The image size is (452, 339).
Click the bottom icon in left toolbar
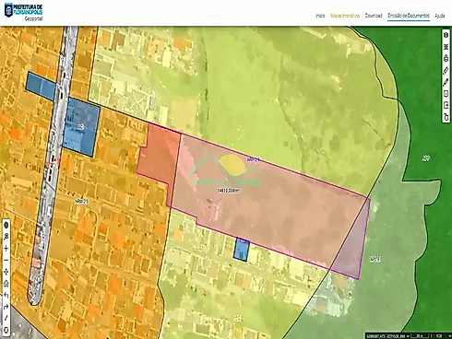(x=6, y=331)
